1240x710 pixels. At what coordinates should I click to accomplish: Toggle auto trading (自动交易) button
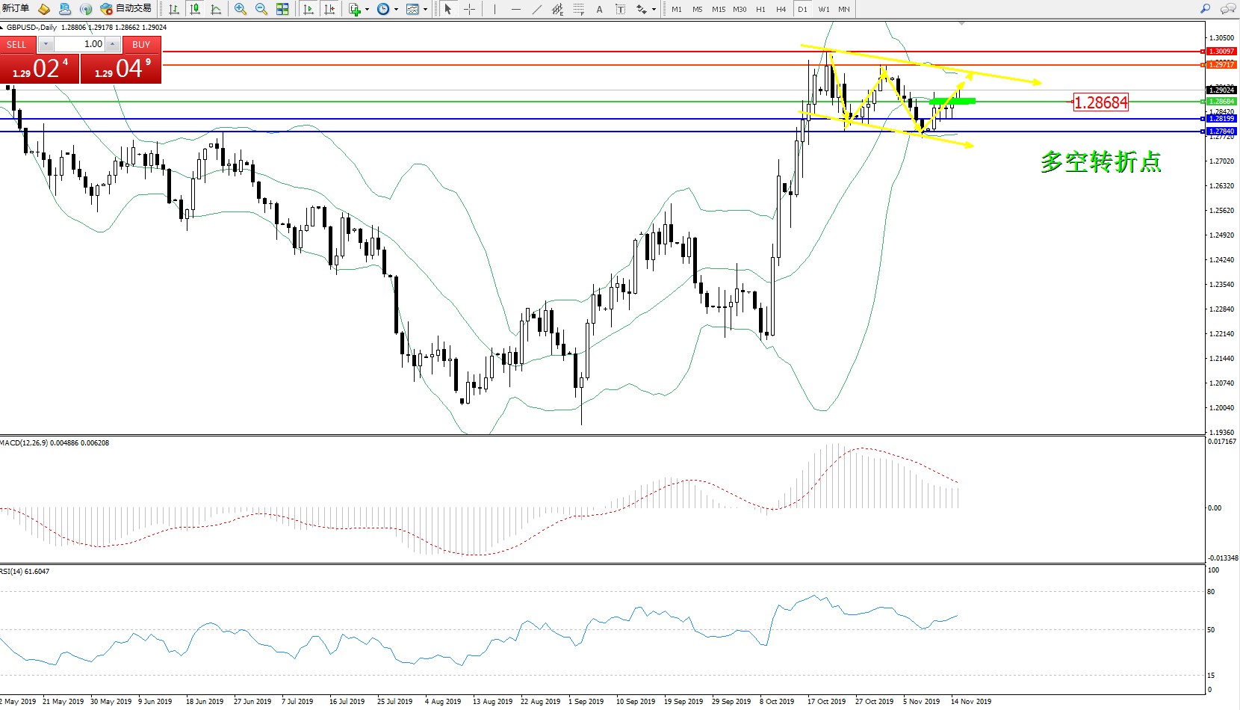click(126, 9)
